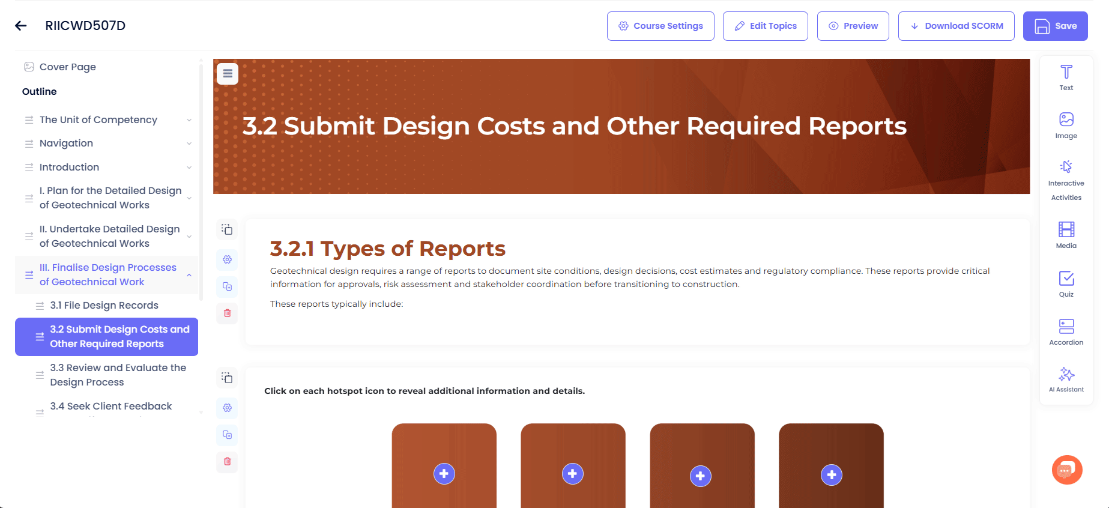
Task: Launch the AI Assistant
Action: 1066,379
